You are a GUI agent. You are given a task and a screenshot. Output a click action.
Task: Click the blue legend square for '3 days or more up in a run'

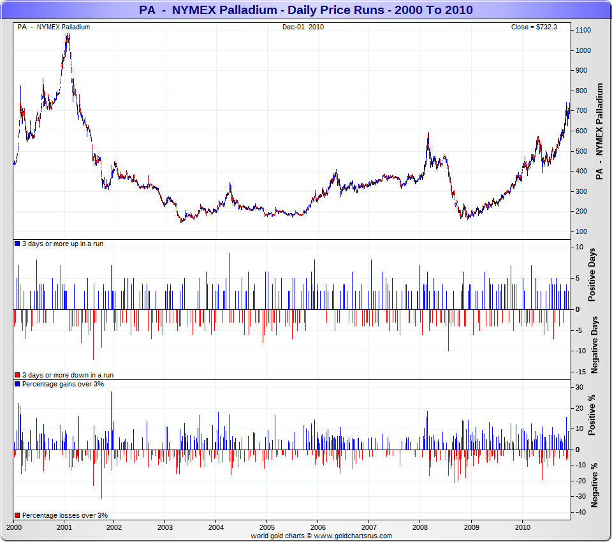(17, 244)
